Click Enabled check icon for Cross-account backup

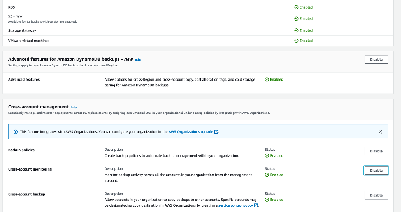pos(267,200)
